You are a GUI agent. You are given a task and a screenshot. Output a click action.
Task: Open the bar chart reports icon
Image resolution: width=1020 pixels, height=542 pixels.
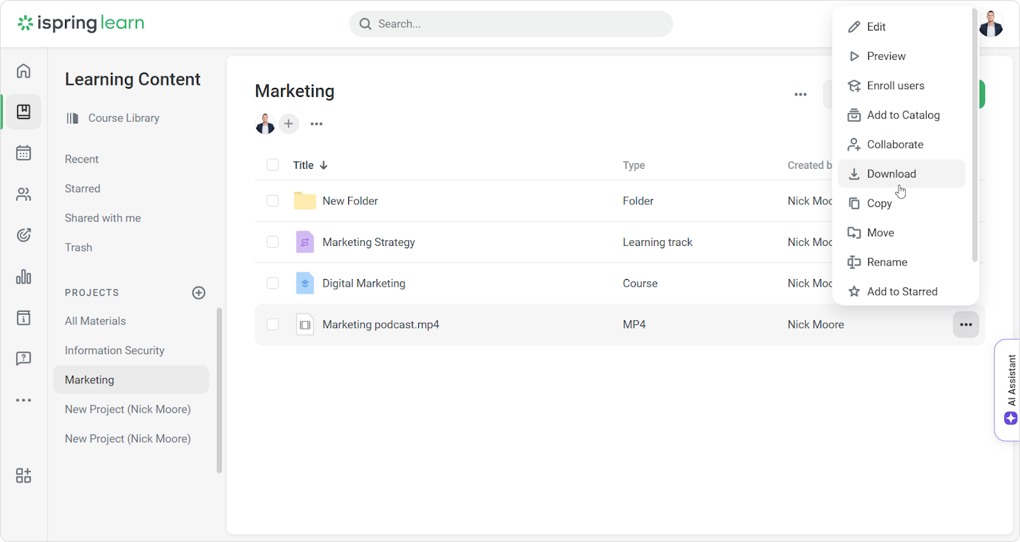pyautogui.click(x=24, y=276)
